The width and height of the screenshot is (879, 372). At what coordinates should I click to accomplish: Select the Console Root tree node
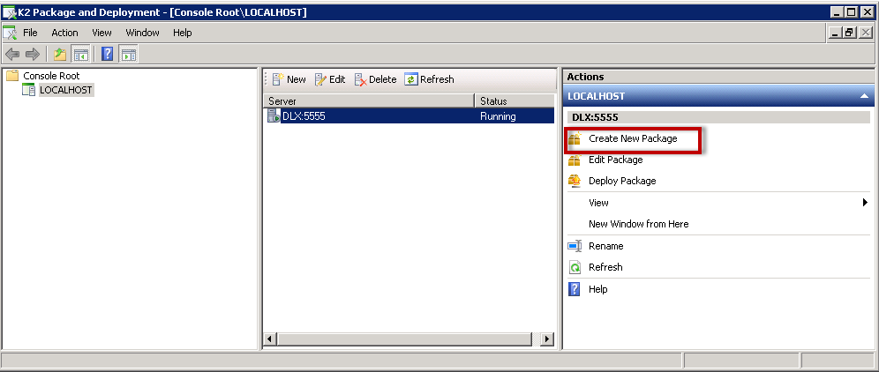coord(51,76)
